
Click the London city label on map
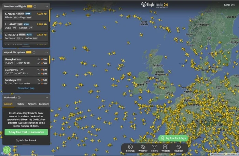click(169, 93)
